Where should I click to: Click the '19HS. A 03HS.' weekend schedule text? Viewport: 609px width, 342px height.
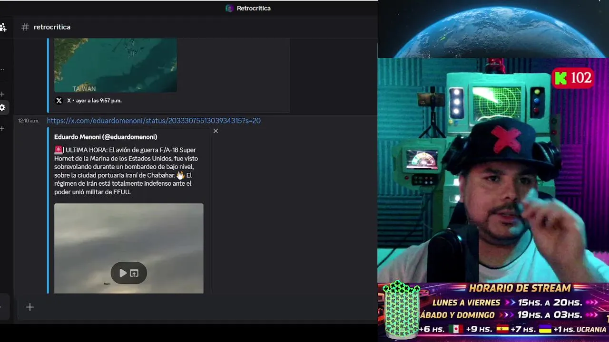coord(550,315)
